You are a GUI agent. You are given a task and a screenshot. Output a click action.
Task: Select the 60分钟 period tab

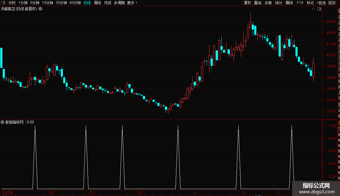click(x=75, y=3)
